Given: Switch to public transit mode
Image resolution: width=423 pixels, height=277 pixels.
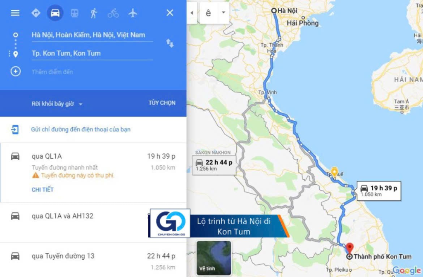Looking at the screenshot, I should pos(74,13).
